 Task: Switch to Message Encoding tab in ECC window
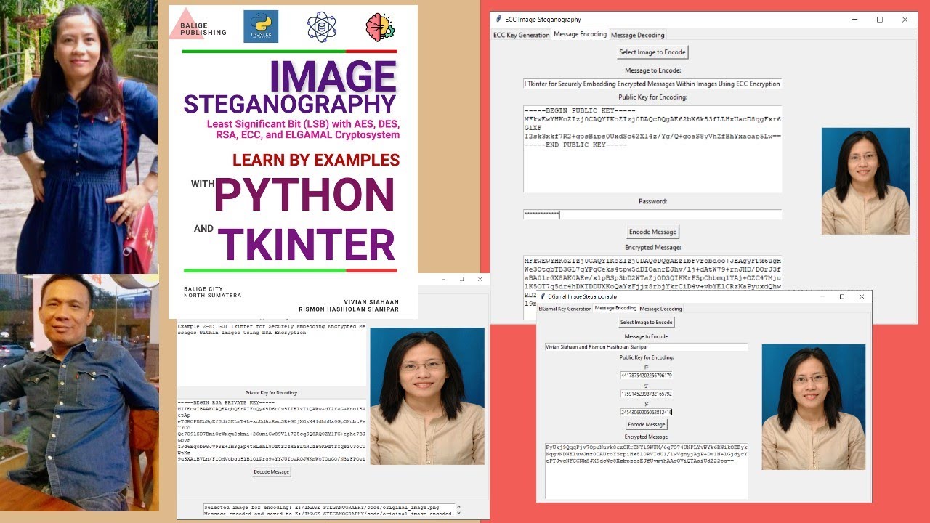pyautogui.click(x=580, y=34)
